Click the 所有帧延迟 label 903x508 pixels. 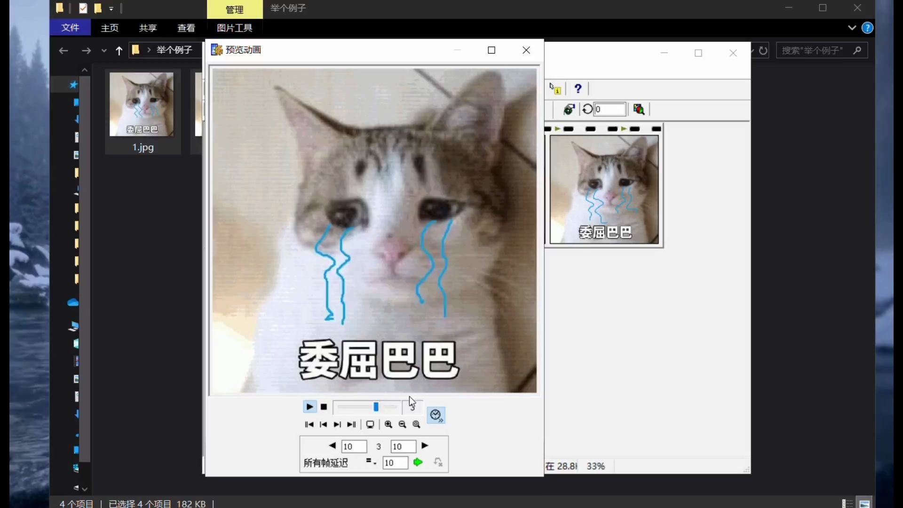point(325,463)
